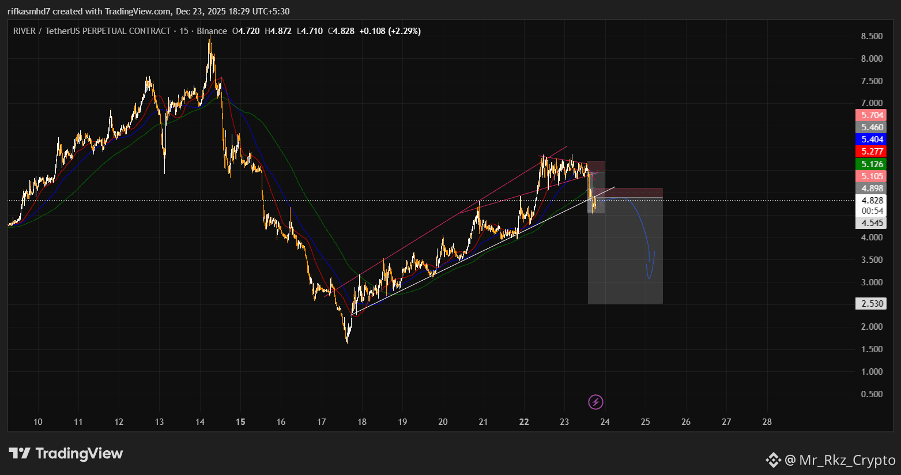Click the blue 5.404 price label

pos(871,140)
